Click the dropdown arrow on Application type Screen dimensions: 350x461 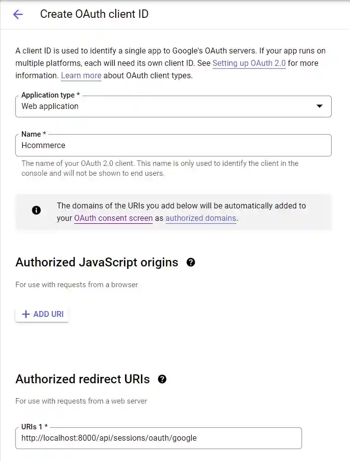pos(319,106)
